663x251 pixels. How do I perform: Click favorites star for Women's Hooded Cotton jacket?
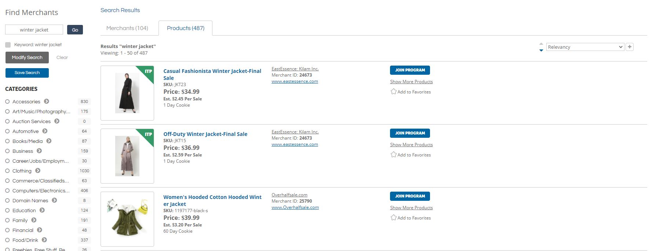click(393, 218)
